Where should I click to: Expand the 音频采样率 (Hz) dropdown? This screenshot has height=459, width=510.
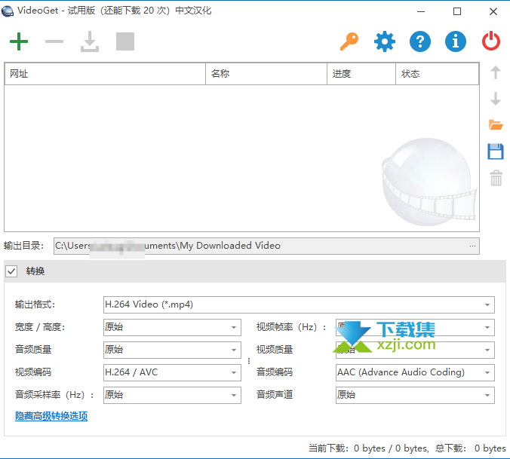(x=172, y=396)
